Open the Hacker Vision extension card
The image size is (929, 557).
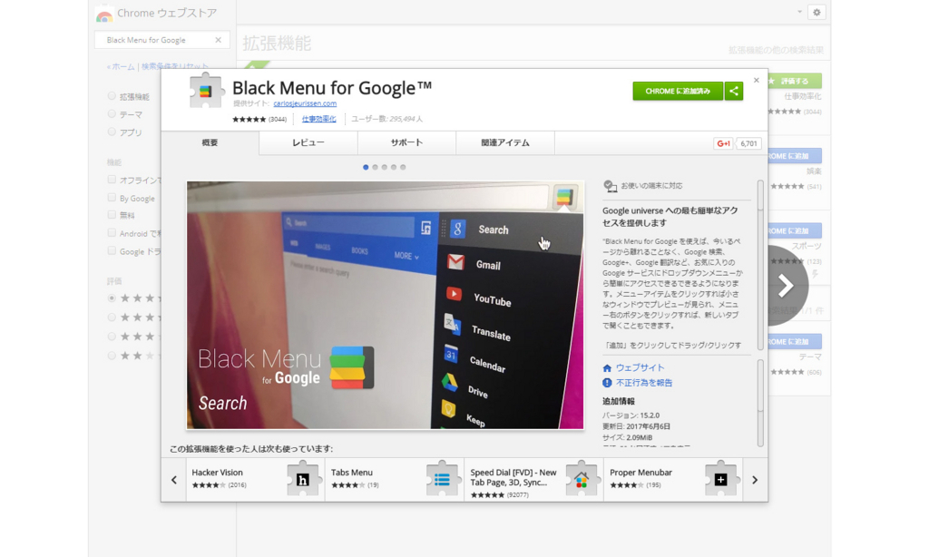[x=255, y=480]
